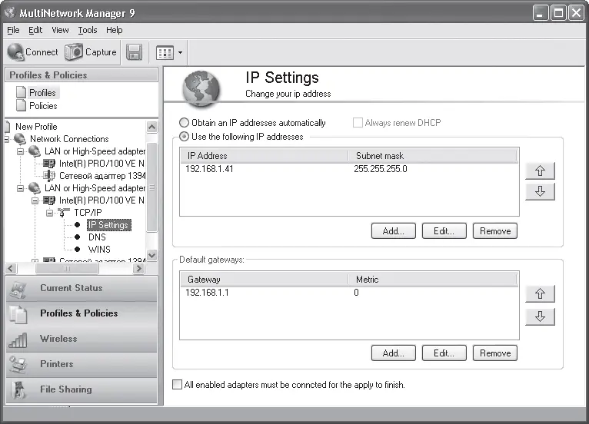Viewport: 589px width, 424px height.
Task: Click Add button under IP addresses list
Action: [x=393, y=230]
